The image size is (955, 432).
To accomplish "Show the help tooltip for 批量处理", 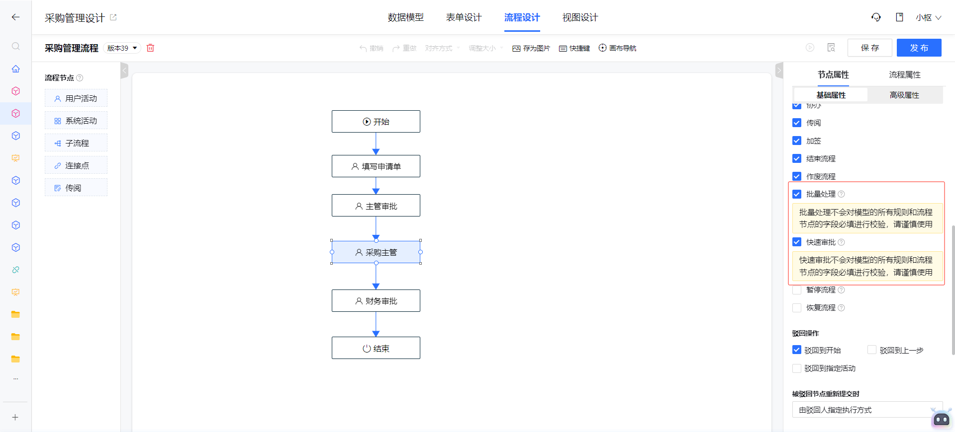I will coord(841,194).
